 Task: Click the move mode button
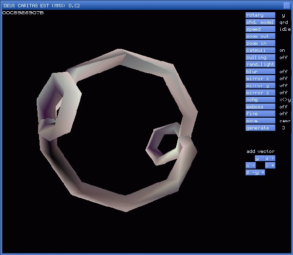(x=260, y=121)
